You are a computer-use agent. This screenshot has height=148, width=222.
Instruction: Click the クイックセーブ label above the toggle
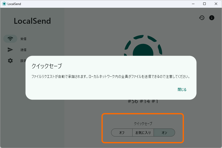[x=143, y=124]
